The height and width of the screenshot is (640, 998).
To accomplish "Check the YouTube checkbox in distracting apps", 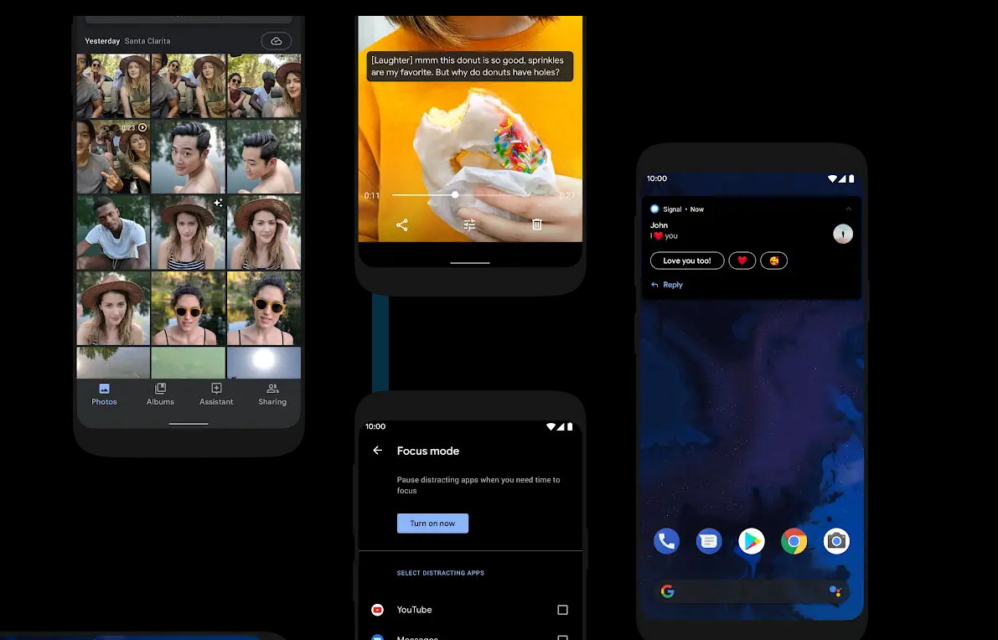I will point(562,610).
